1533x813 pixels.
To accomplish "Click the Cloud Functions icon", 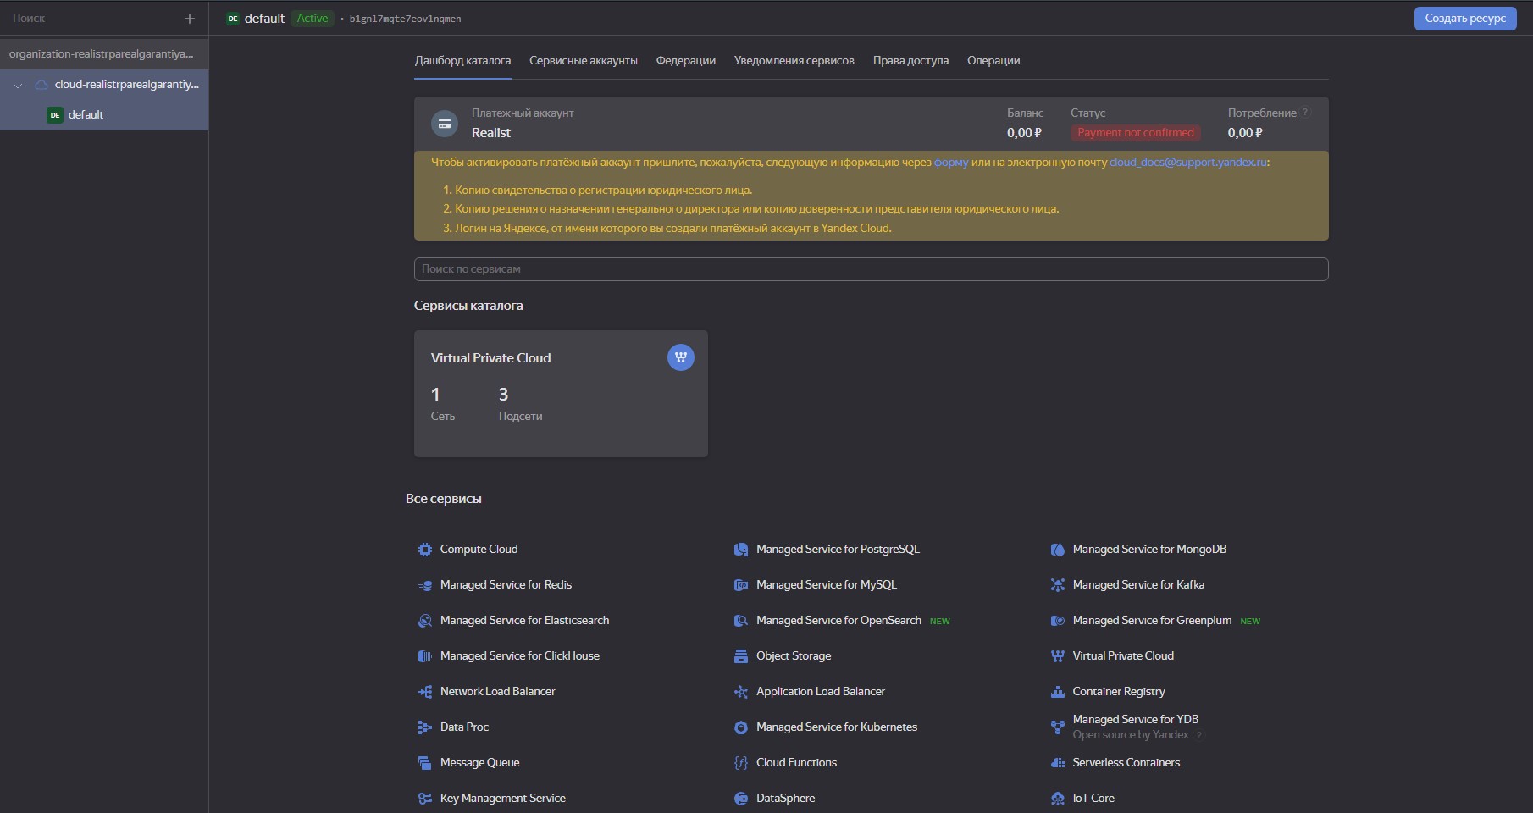I will (740, 763).
